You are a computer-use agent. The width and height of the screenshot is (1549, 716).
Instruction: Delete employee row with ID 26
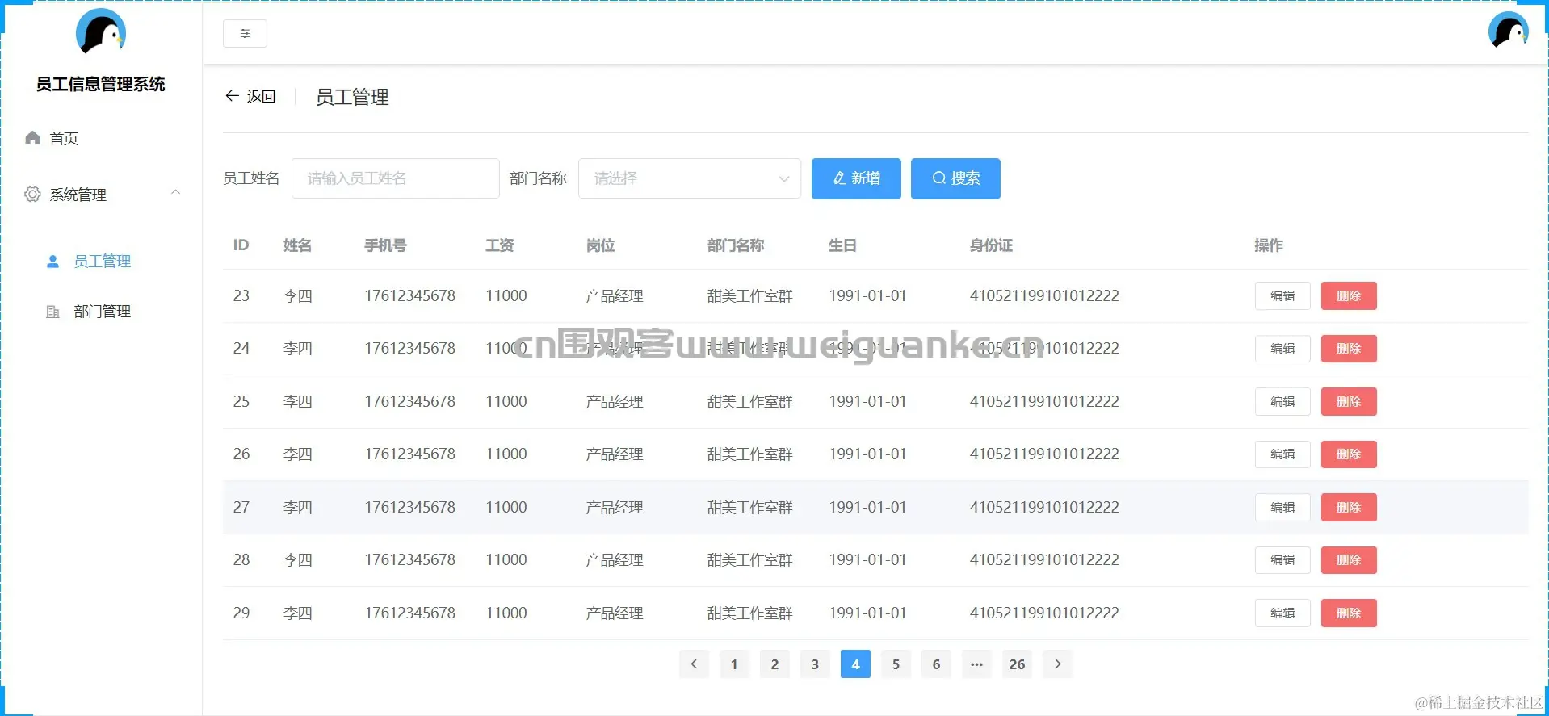[x=1349, y=454]
